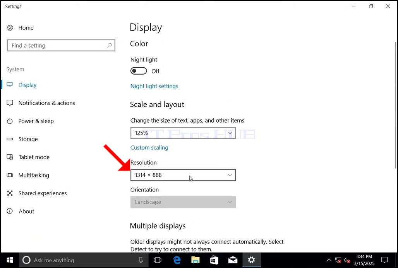Open the Action Center notification icon
The image size is (398, 268).
point(384,260)
